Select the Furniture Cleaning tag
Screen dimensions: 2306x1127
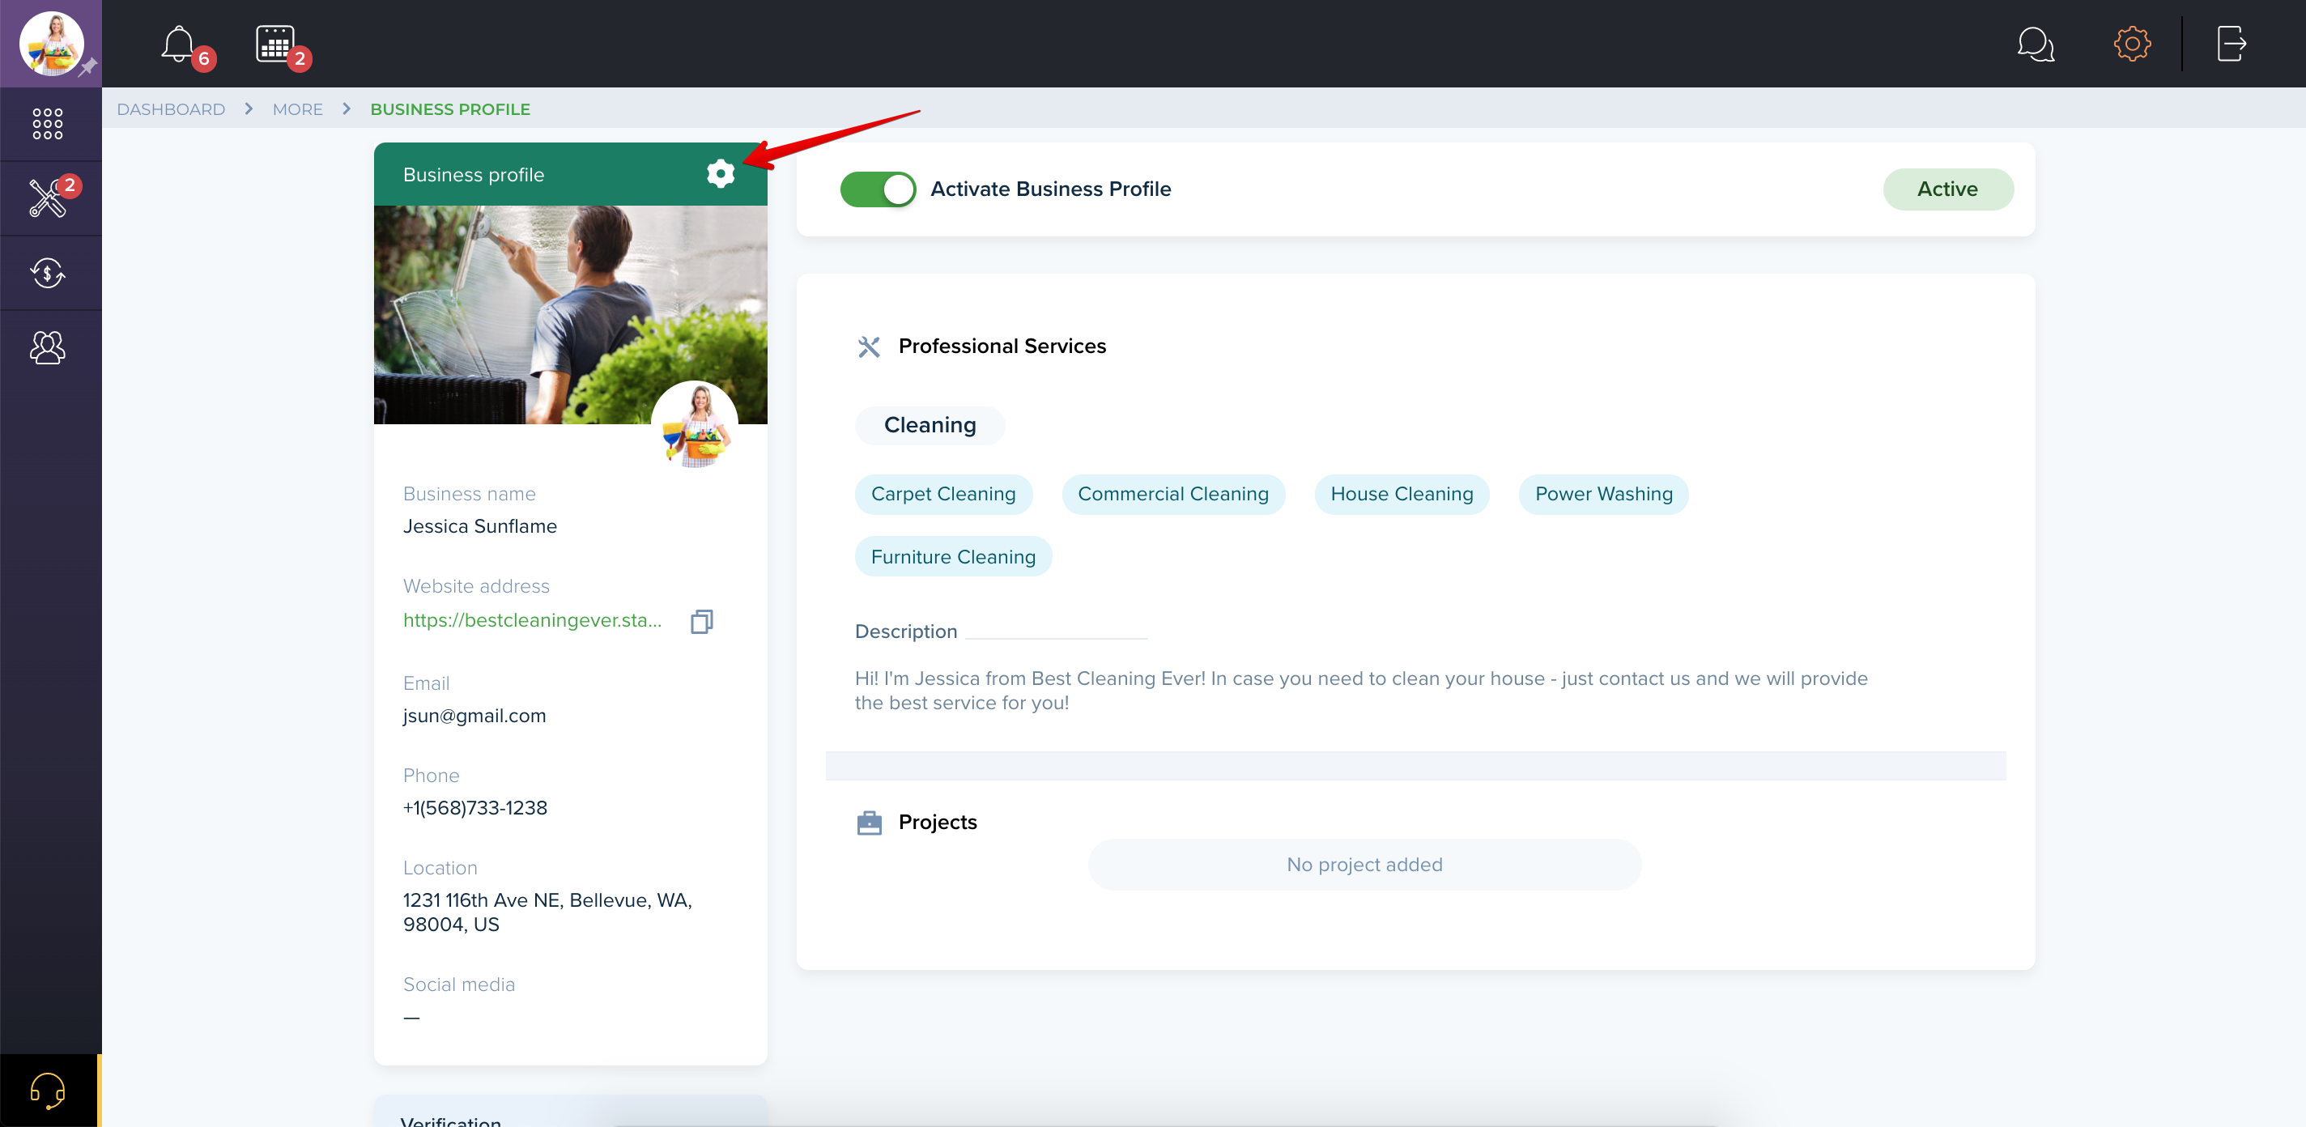click(952, 557)
